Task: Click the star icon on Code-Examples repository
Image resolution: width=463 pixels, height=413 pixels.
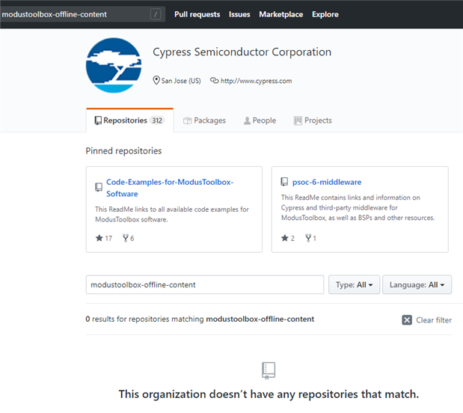Action: coord(99,238)
